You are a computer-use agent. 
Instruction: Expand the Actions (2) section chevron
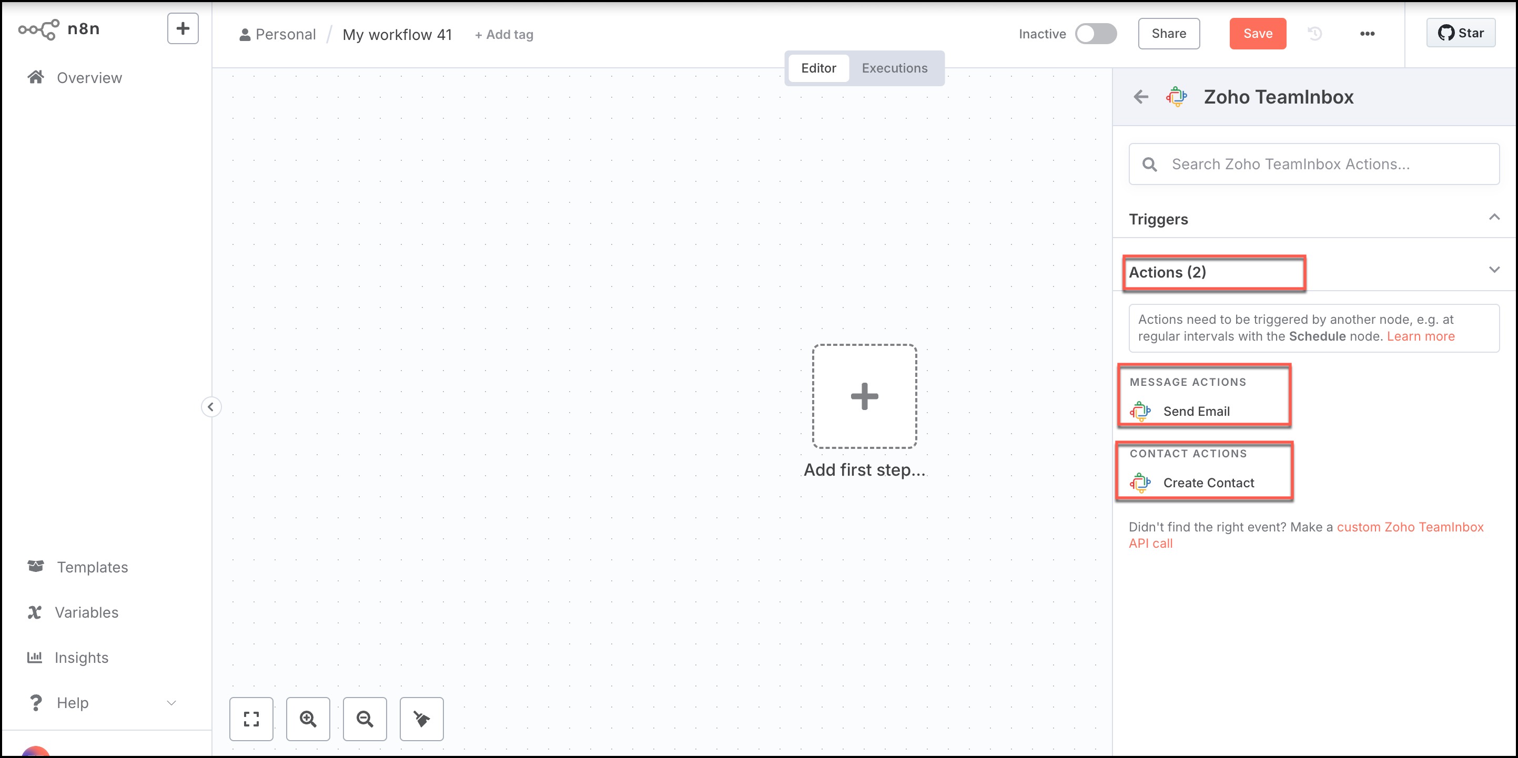(1494, 270)
